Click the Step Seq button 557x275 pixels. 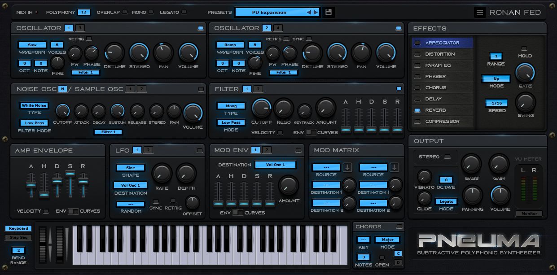18,237
